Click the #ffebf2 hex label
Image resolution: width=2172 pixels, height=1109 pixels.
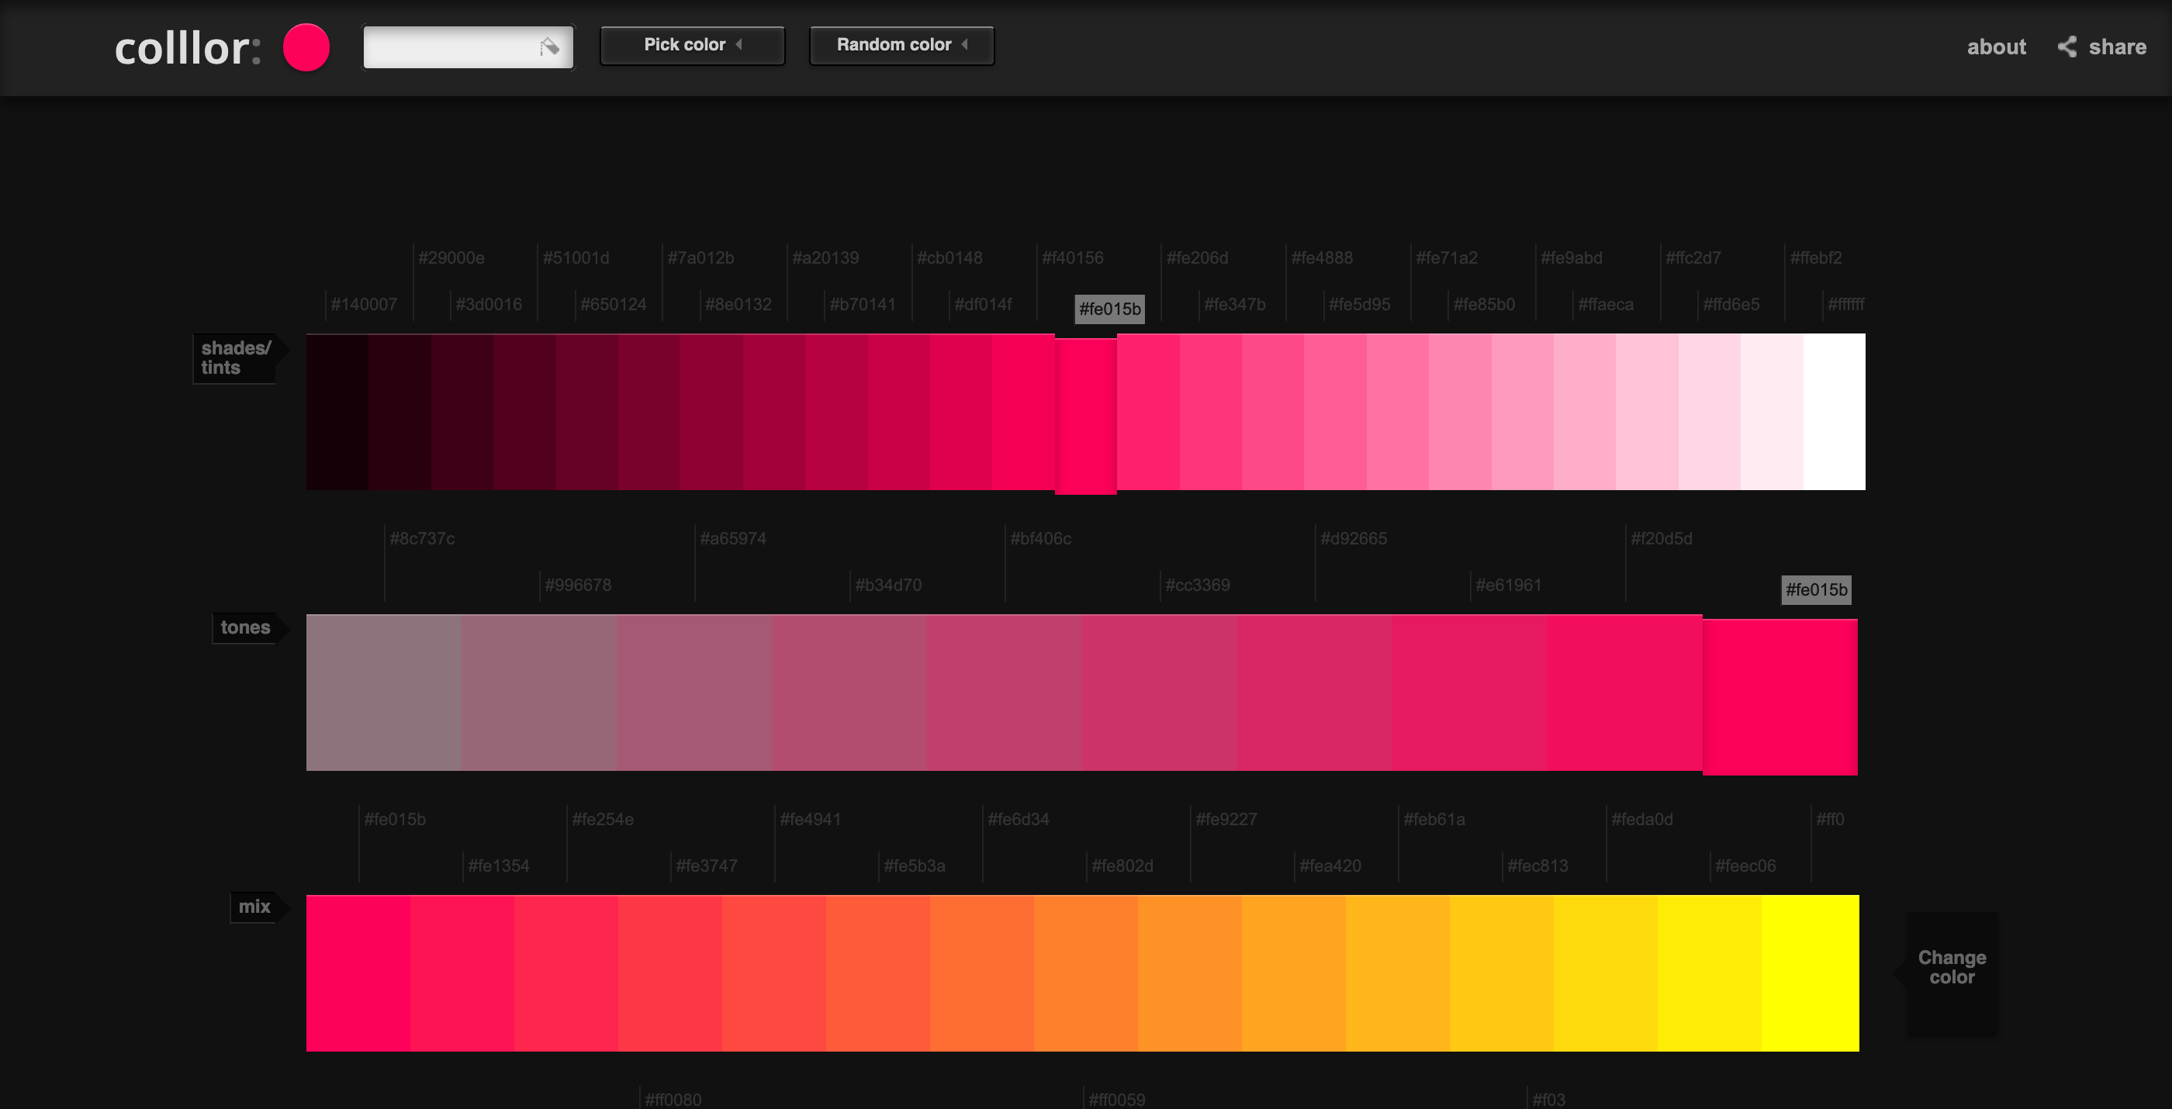click(x=1816, y=258)
